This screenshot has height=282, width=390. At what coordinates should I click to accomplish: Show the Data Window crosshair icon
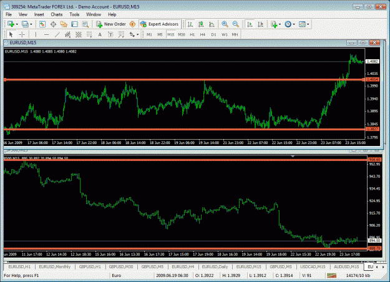[53, 24]
